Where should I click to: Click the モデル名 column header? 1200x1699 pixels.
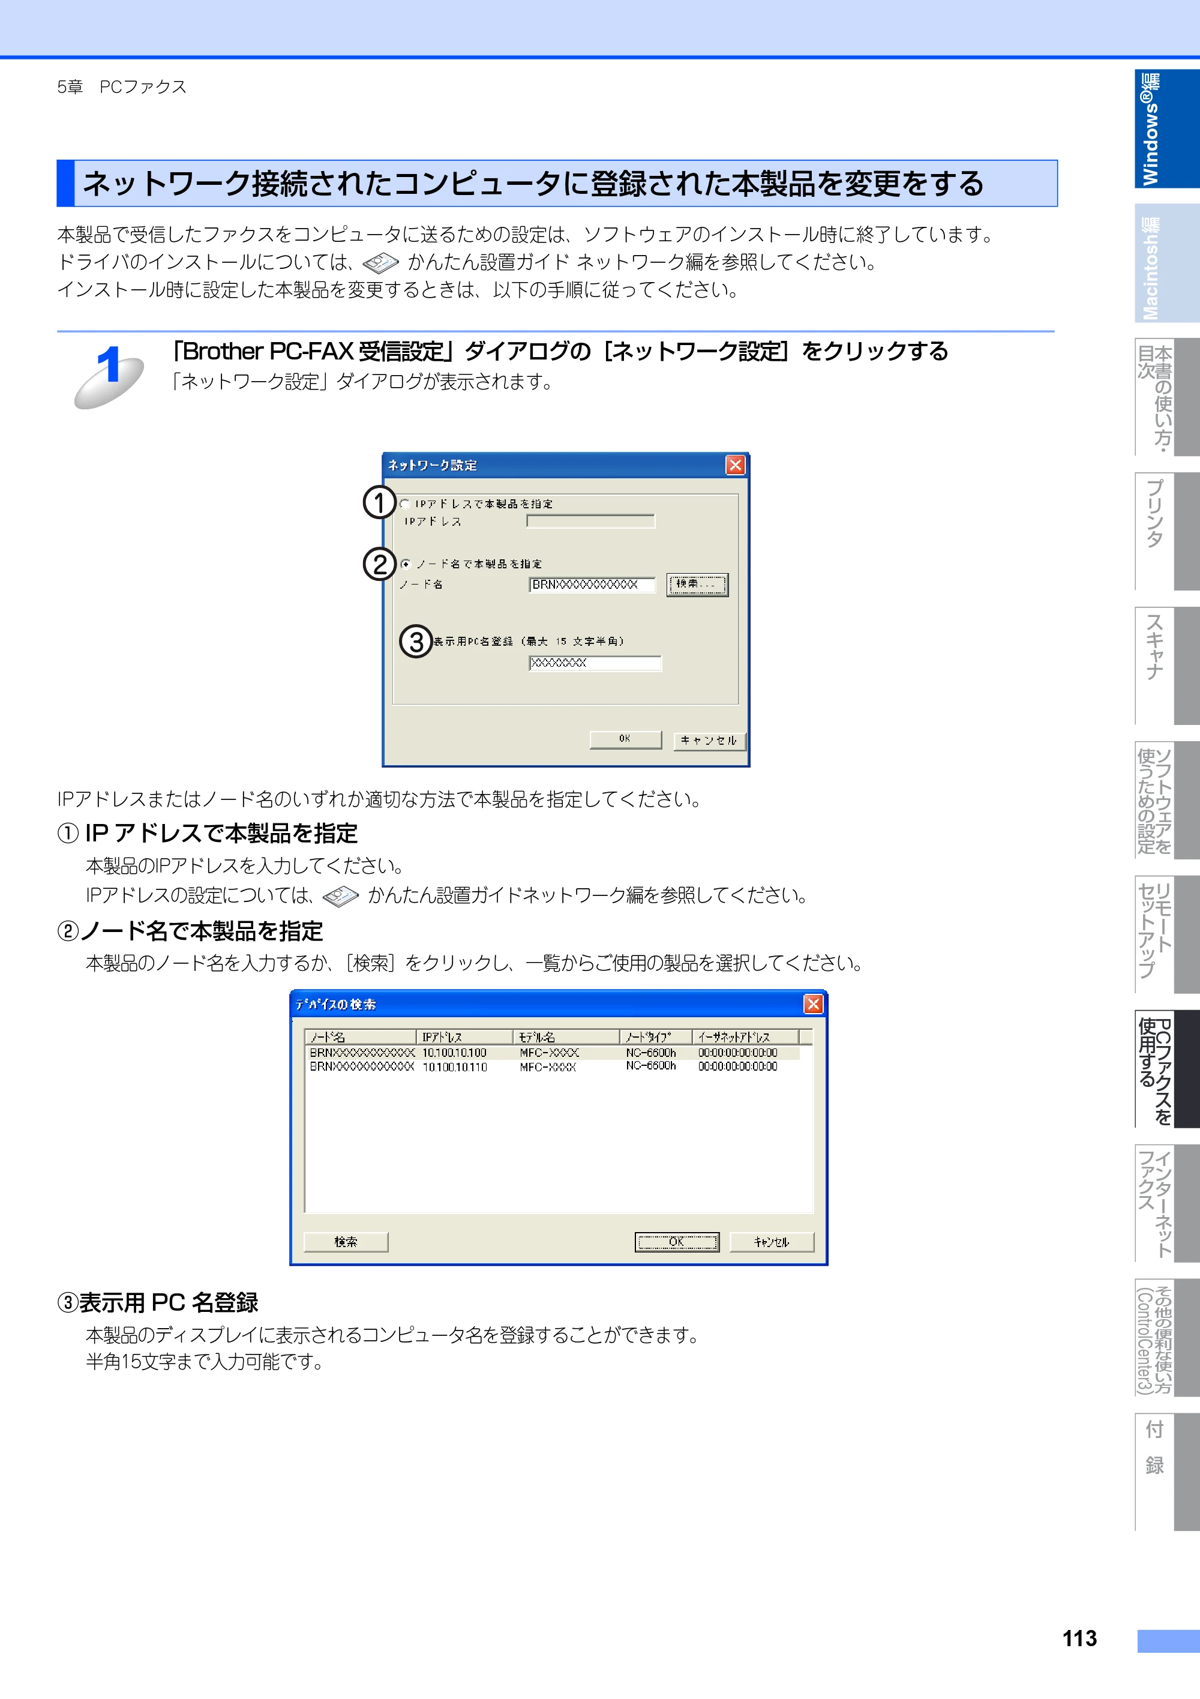point(566,1036)
